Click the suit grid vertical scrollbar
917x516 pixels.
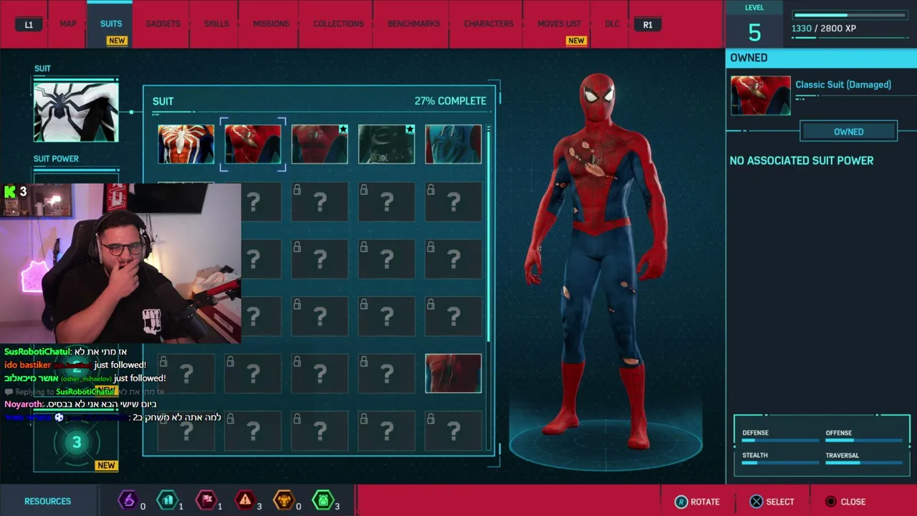(489, 287)
